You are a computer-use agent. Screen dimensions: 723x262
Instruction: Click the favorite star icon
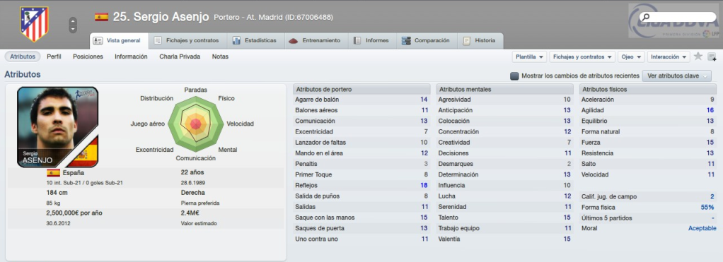[698, 56]
